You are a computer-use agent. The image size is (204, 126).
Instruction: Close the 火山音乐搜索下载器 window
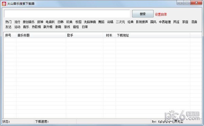196,3
